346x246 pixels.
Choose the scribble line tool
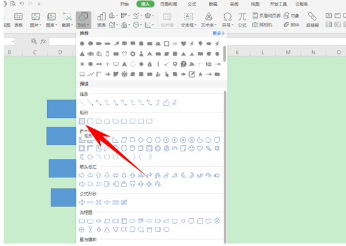click(x=174, y=103)
